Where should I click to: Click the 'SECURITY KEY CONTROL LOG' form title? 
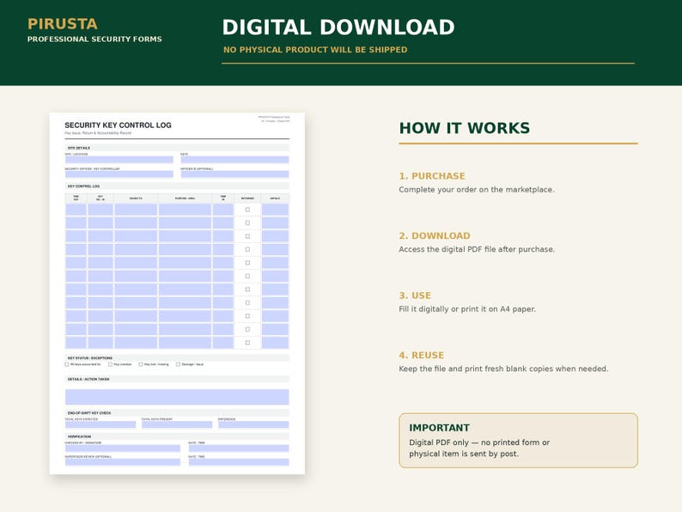pyautogui.click(x=118, y=125)
